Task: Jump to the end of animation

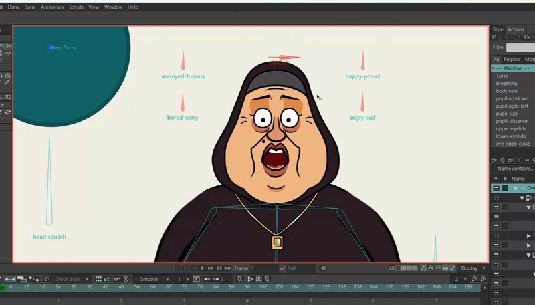Action: (x=219, y=268)
